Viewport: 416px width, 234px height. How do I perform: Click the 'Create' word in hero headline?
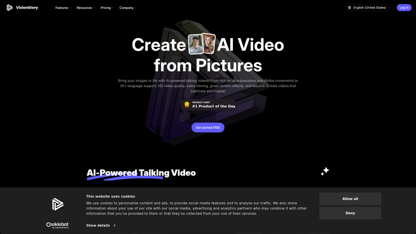[x=159, y=45]
